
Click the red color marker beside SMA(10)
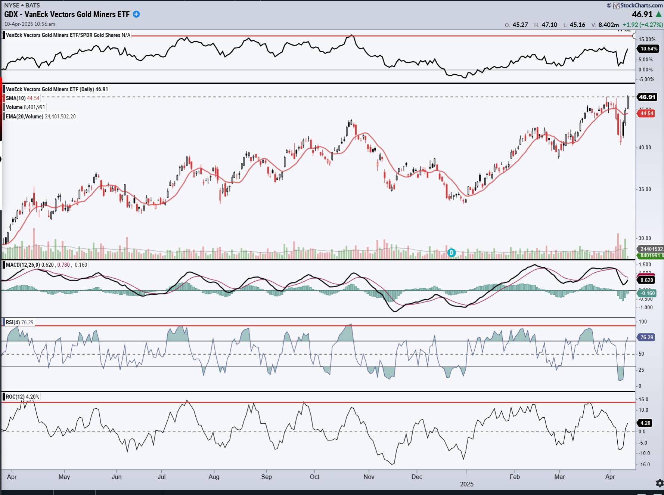(4, 98)
